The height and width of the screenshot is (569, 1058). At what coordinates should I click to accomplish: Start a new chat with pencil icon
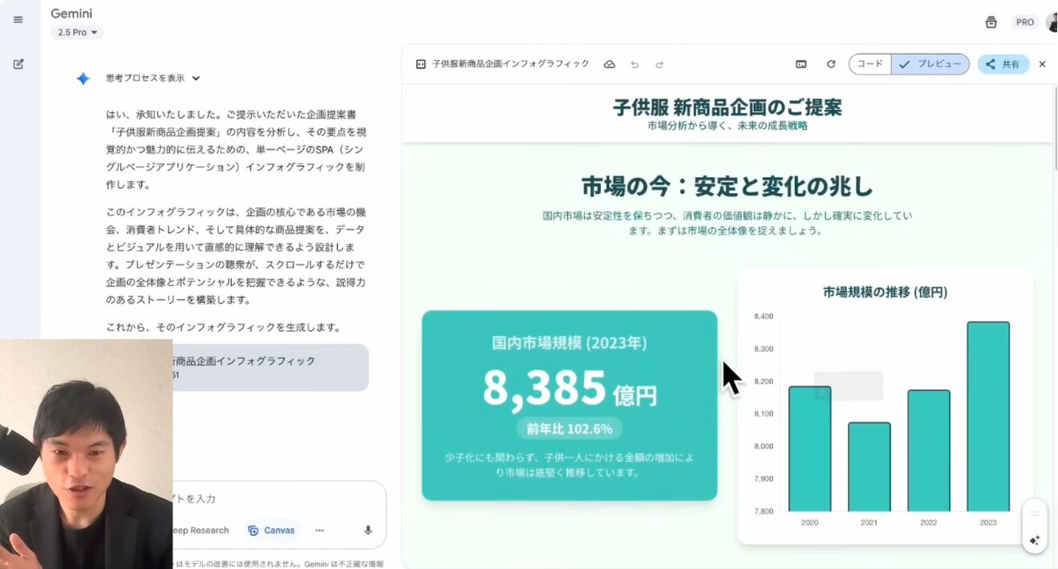click(18, 64)
